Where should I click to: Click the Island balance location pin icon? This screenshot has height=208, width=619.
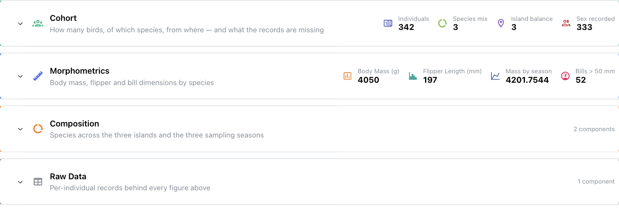point(501,23)
